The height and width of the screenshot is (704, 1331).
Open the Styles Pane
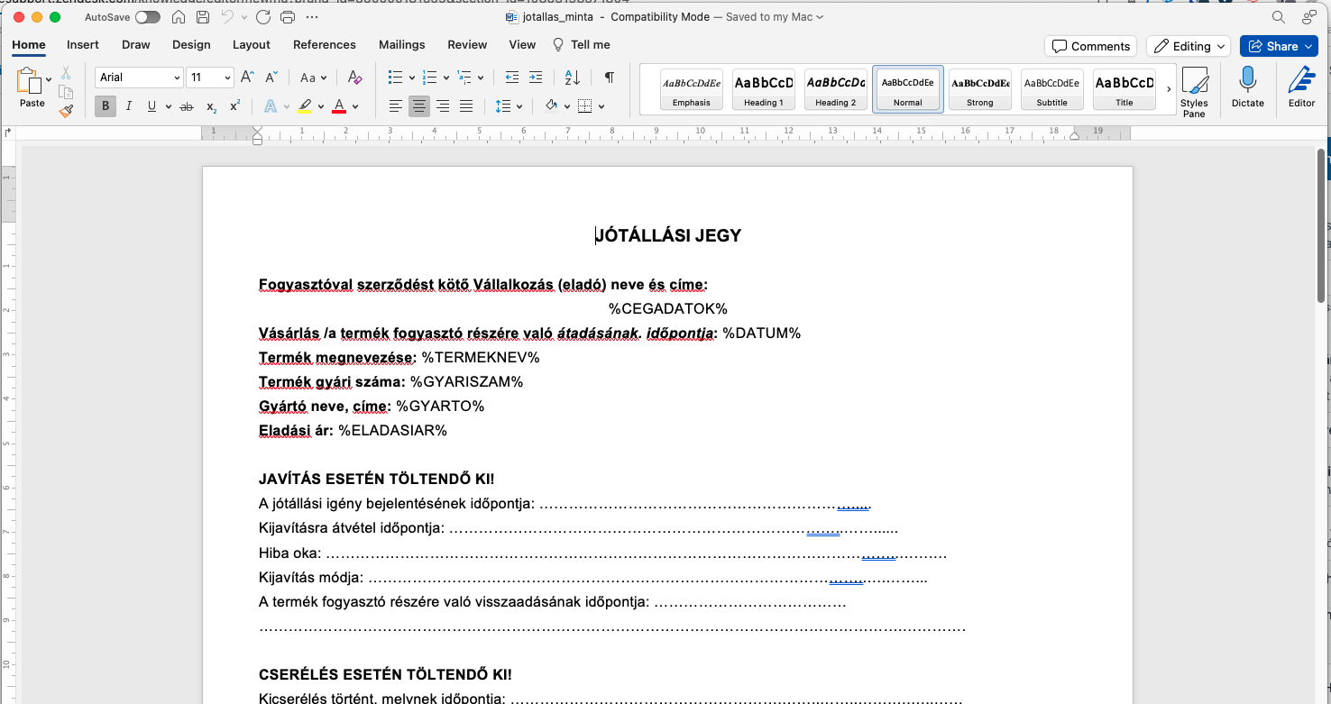pos(1194,92)
